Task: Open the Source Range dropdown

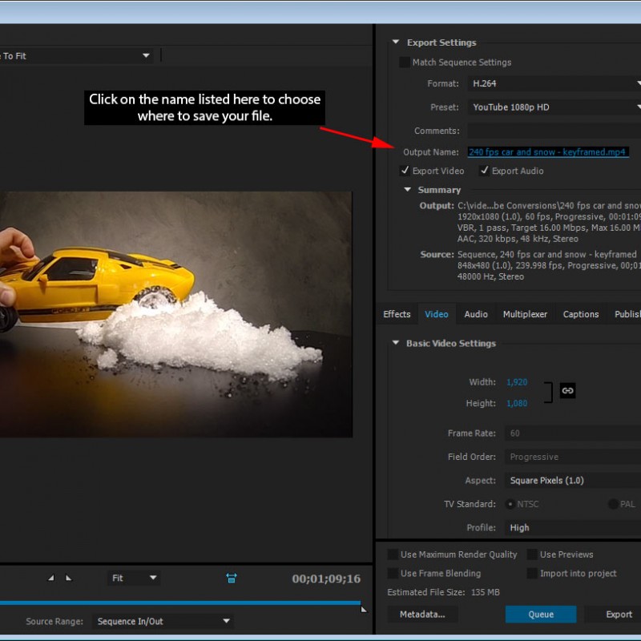Action: point(163,621)
